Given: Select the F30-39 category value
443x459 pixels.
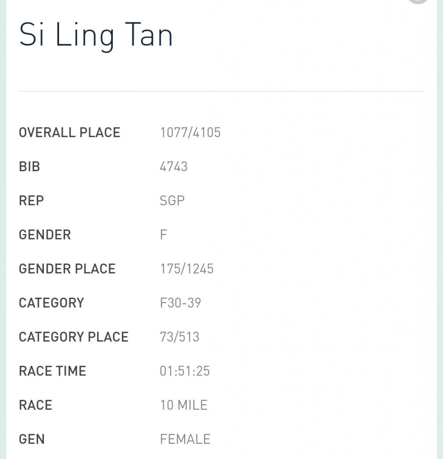Looking at the screenshot, I should [180, 303].
